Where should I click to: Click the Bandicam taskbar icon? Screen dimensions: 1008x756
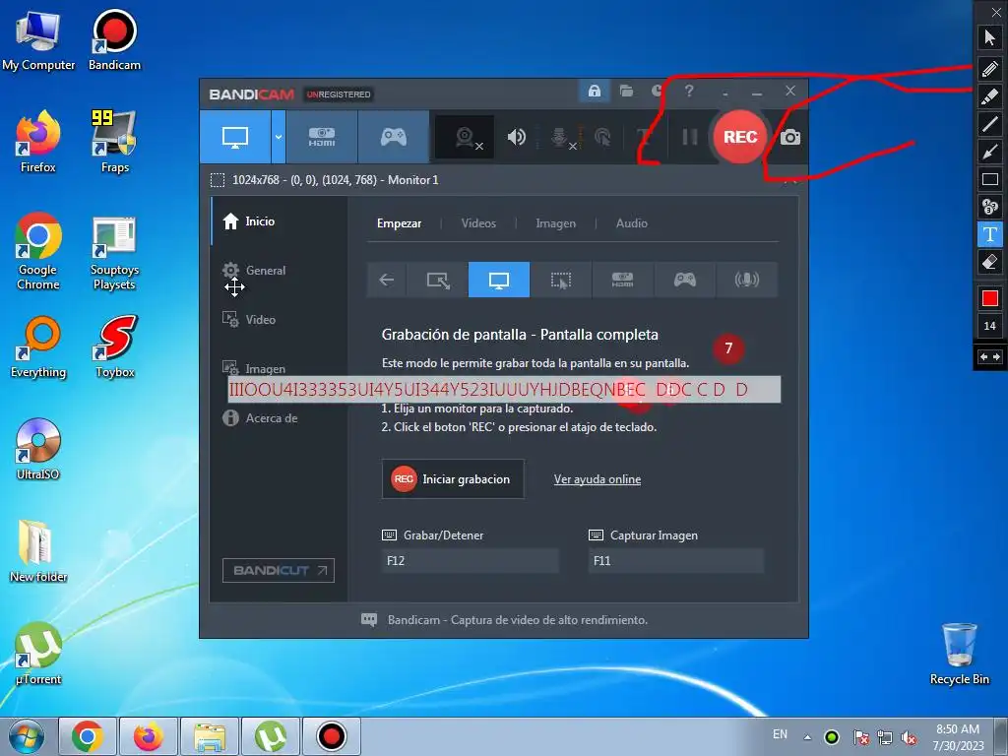click(x=332, y=736)
